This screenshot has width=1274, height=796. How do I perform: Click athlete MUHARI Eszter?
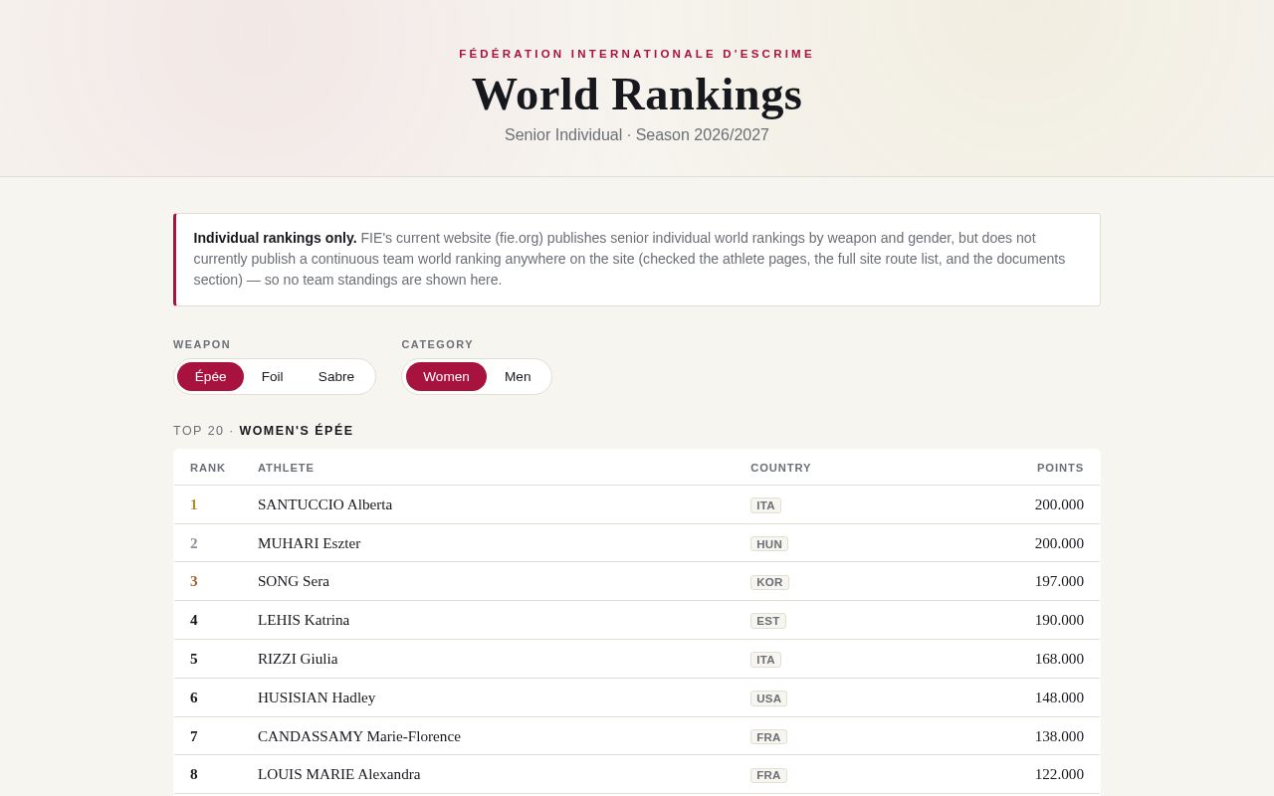(309, 543)
